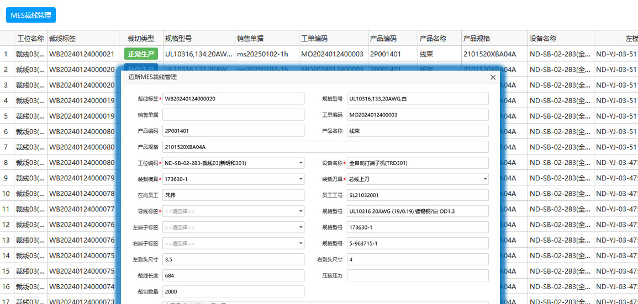Click the empty 压接压力 input field

418,275
